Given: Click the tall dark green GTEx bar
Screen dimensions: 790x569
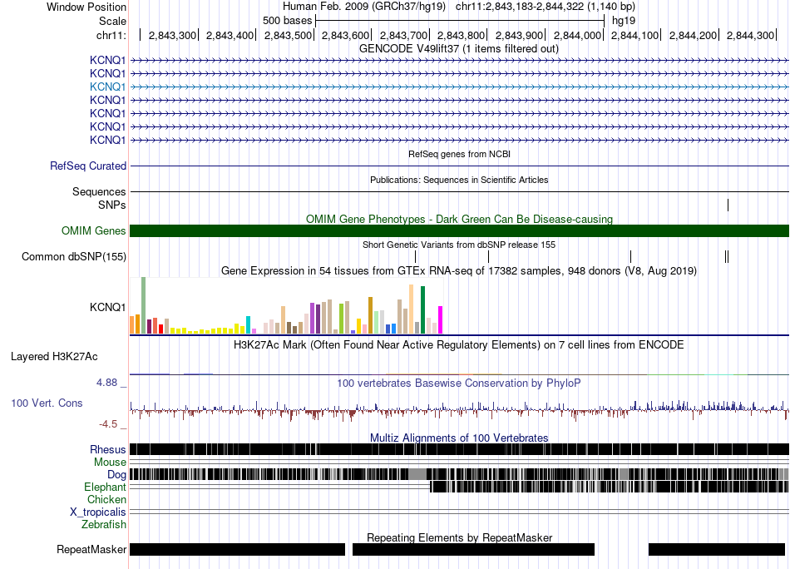Looking at the screenshot, I should coord(422,310).
